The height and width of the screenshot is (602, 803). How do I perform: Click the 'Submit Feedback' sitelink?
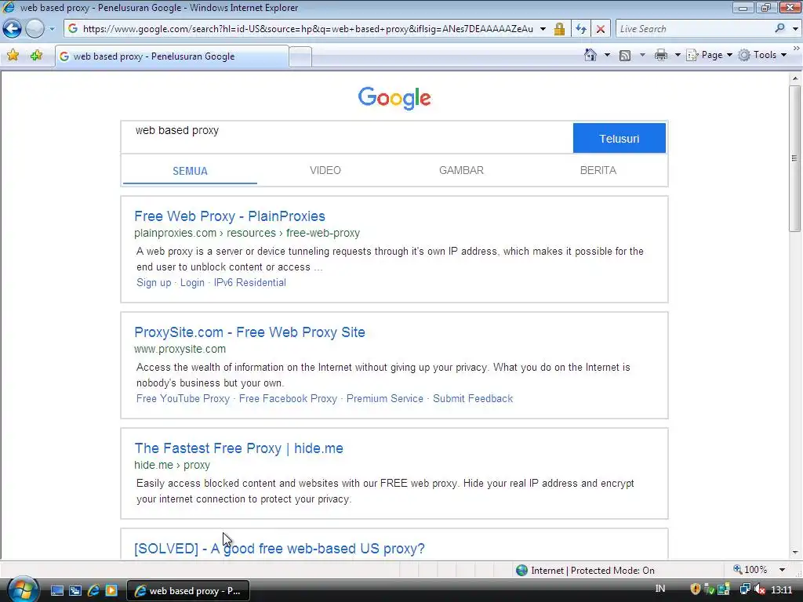[473, 398]
